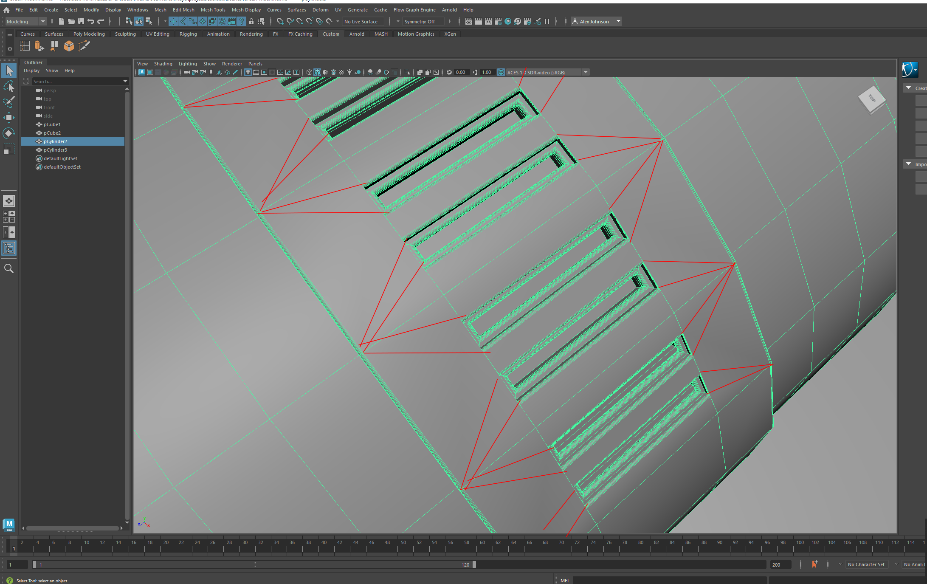Open the ACES SDR-video view transform dropdown

548,72
